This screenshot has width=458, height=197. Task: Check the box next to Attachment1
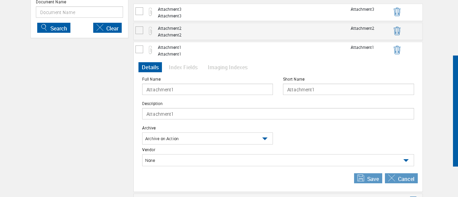coord(139,50)
